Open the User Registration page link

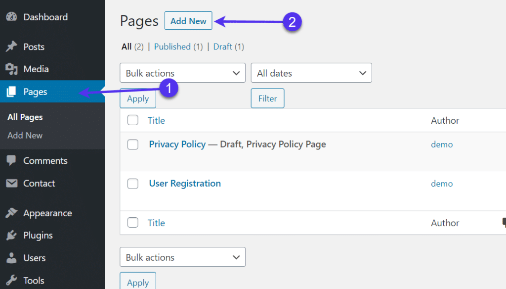point(185,183)
